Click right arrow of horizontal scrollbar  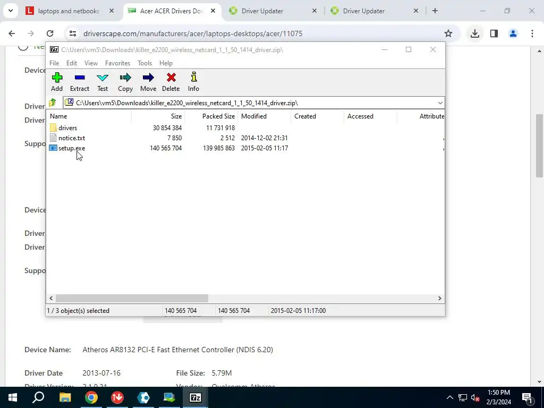439,299
